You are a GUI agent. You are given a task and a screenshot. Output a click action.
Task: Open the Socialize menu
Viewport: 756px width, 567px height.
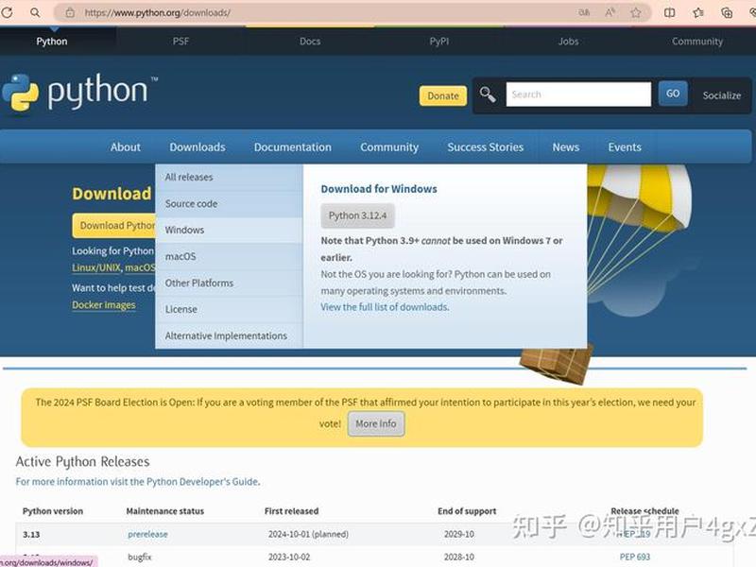point(721,95)
